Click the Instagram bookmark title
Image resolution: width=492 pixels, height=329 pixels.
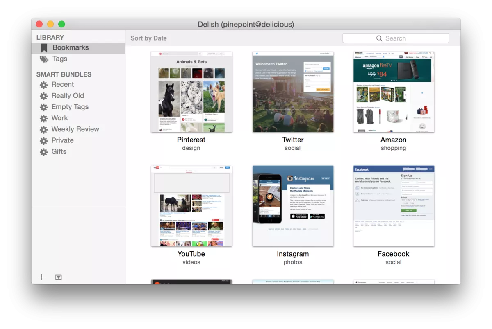[x=293, y=254]
